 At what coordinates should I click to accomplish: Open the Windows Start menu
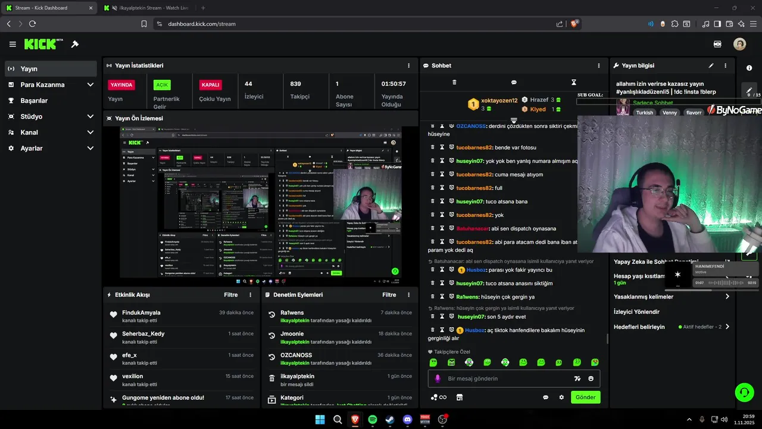pos(320,419)
